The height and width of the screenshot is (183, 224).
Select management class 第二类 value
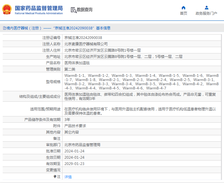[x=70, y=69]
